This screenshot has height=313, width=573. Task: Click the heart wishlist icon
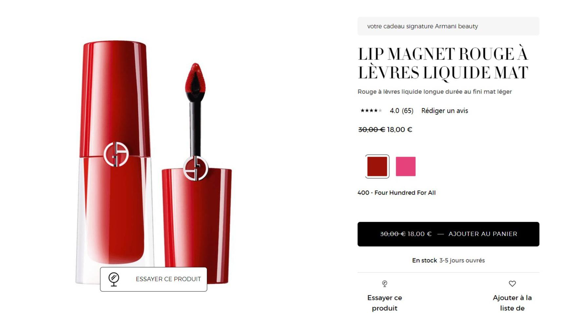click(x=512, y=284)
